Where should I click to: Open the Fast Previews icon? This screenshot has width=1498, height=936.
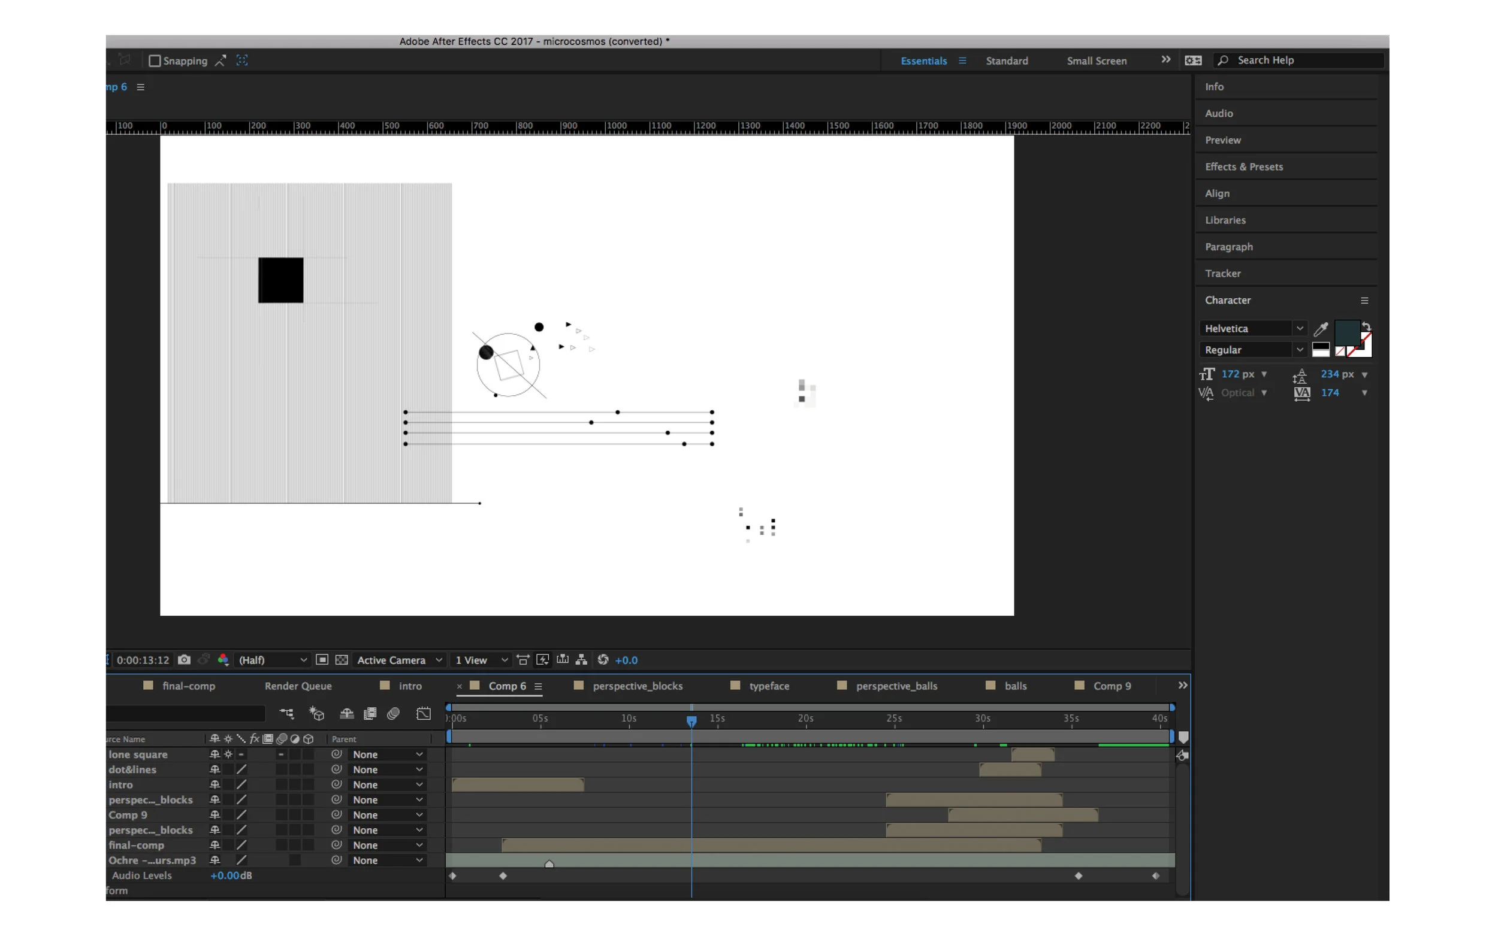point(542,660)
